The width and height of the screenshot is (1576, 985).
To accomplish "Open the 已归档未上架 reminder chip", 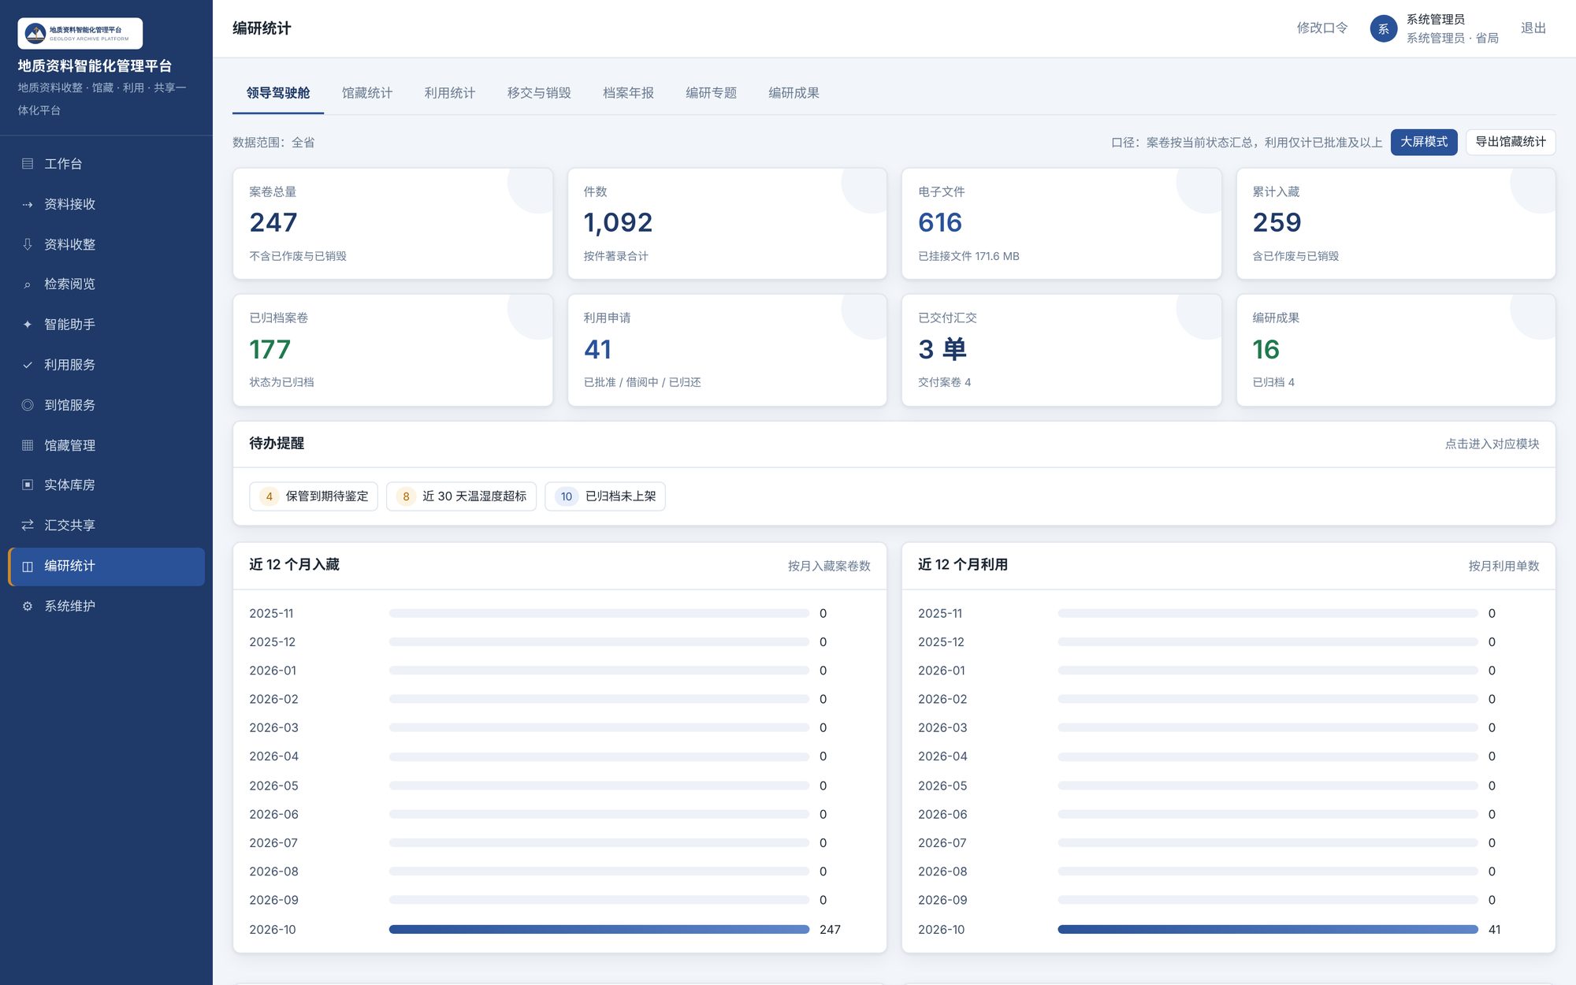I will point(605,496).
